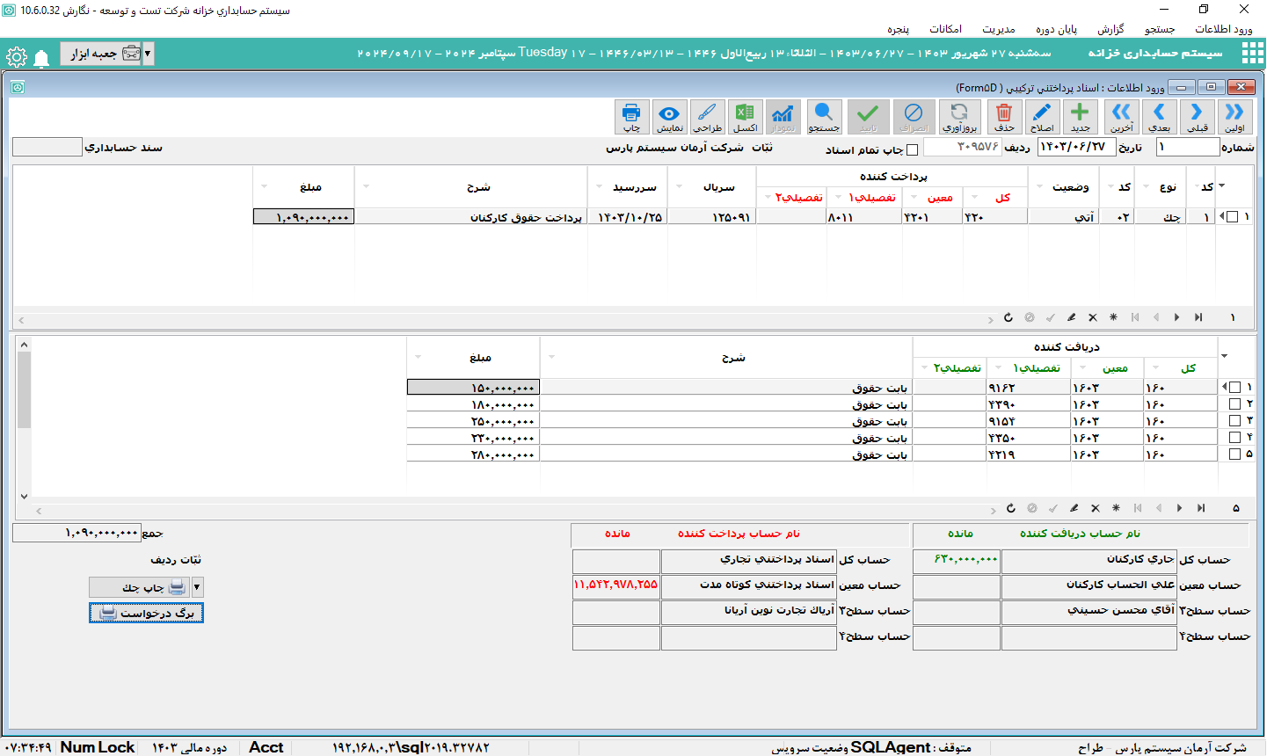The width and height of the screenshot is (1267, 756).
Task: Open جستجو (Search) magnifier in toolbar
Action: [824, 117]
